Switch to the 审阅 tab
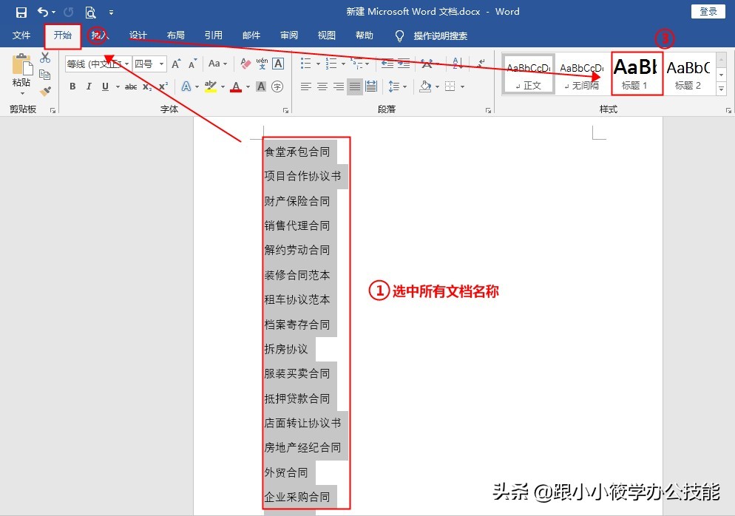This screenshot has width=735, height=516. (x=288, y=35)
